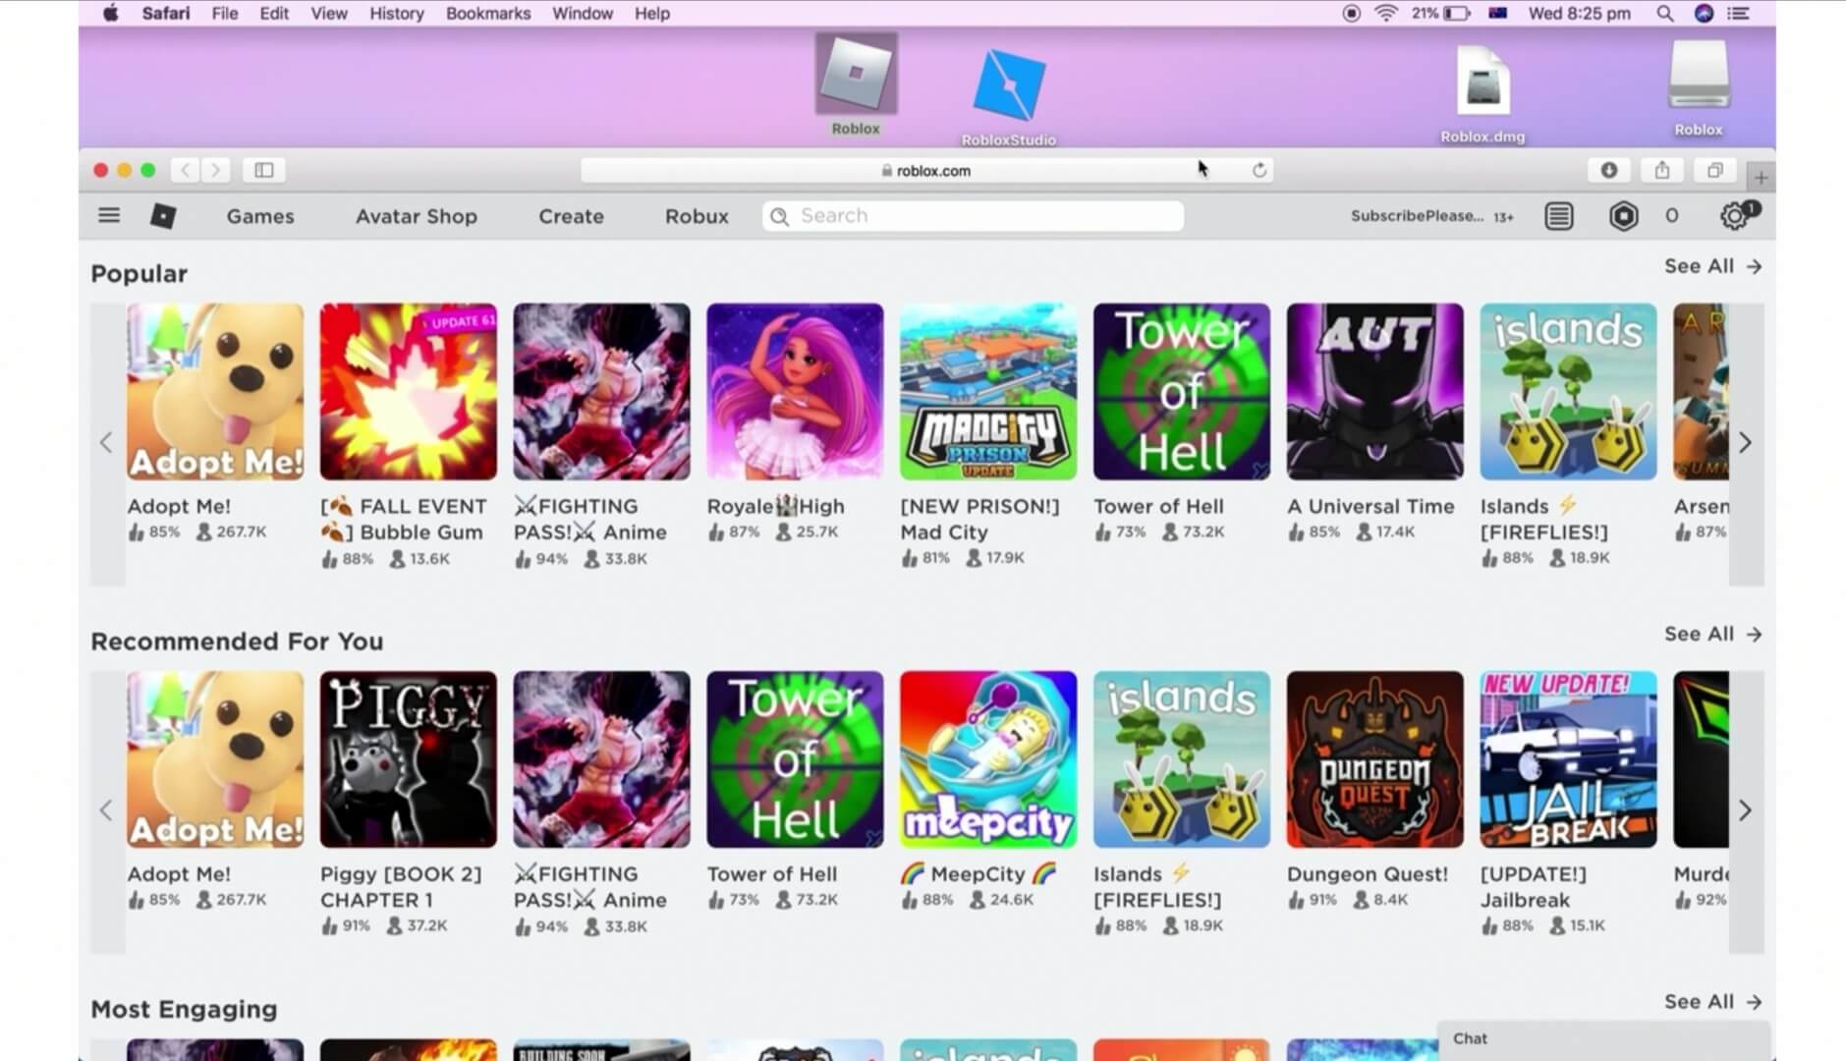Expand the Chat panel
The image size is (1846, 1061).
(x=1604, y=1038)
